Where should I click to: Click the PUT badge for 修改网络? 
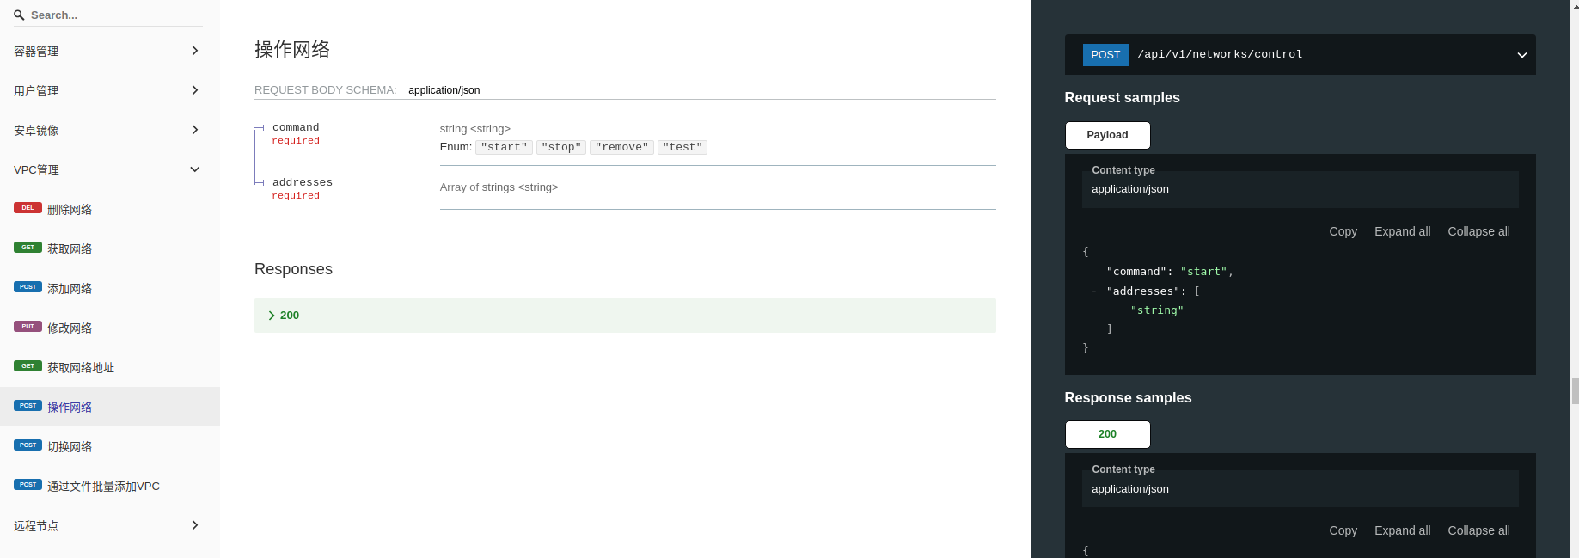(x=28, y=327)
